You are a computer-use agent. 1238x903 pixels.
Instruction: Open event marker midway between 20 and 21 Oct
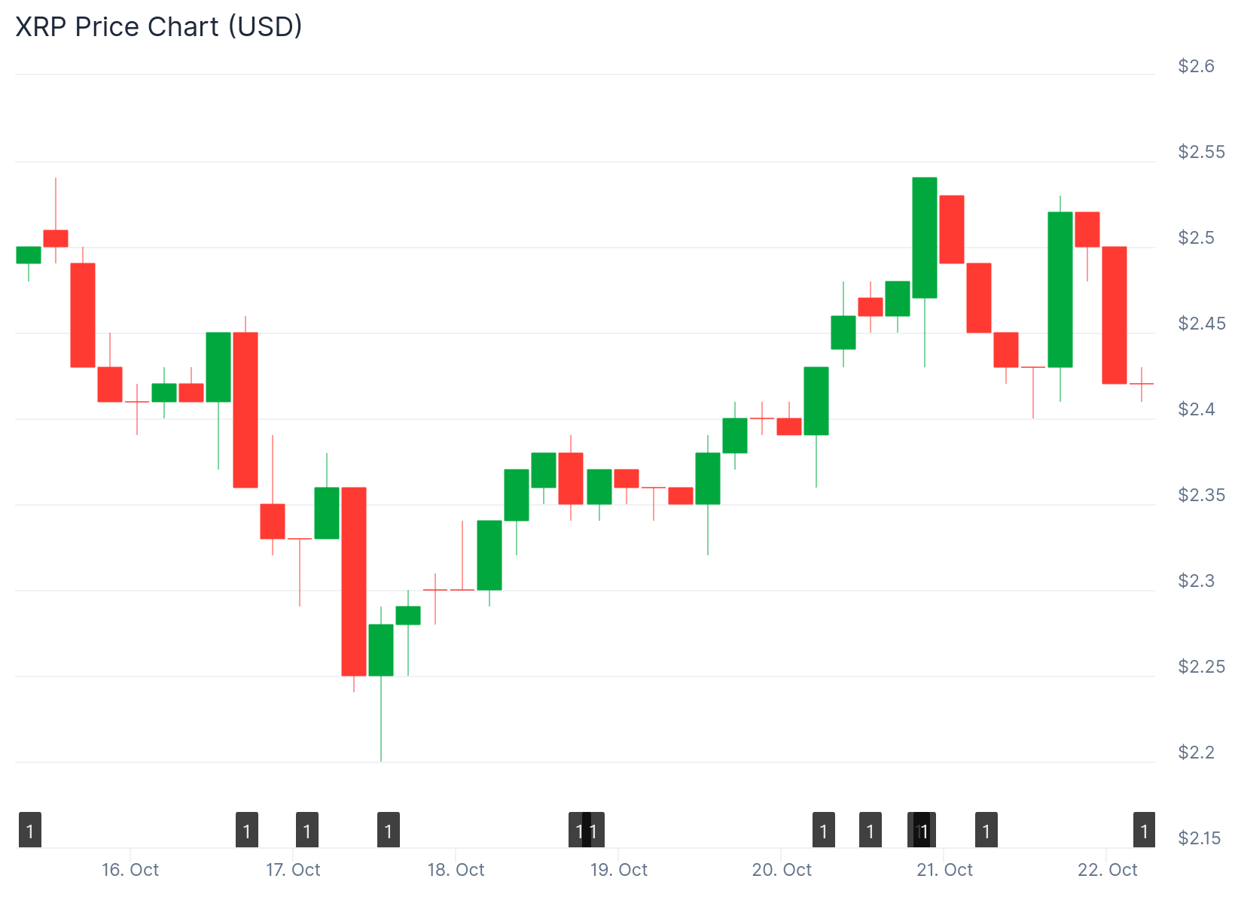(871, 831)
